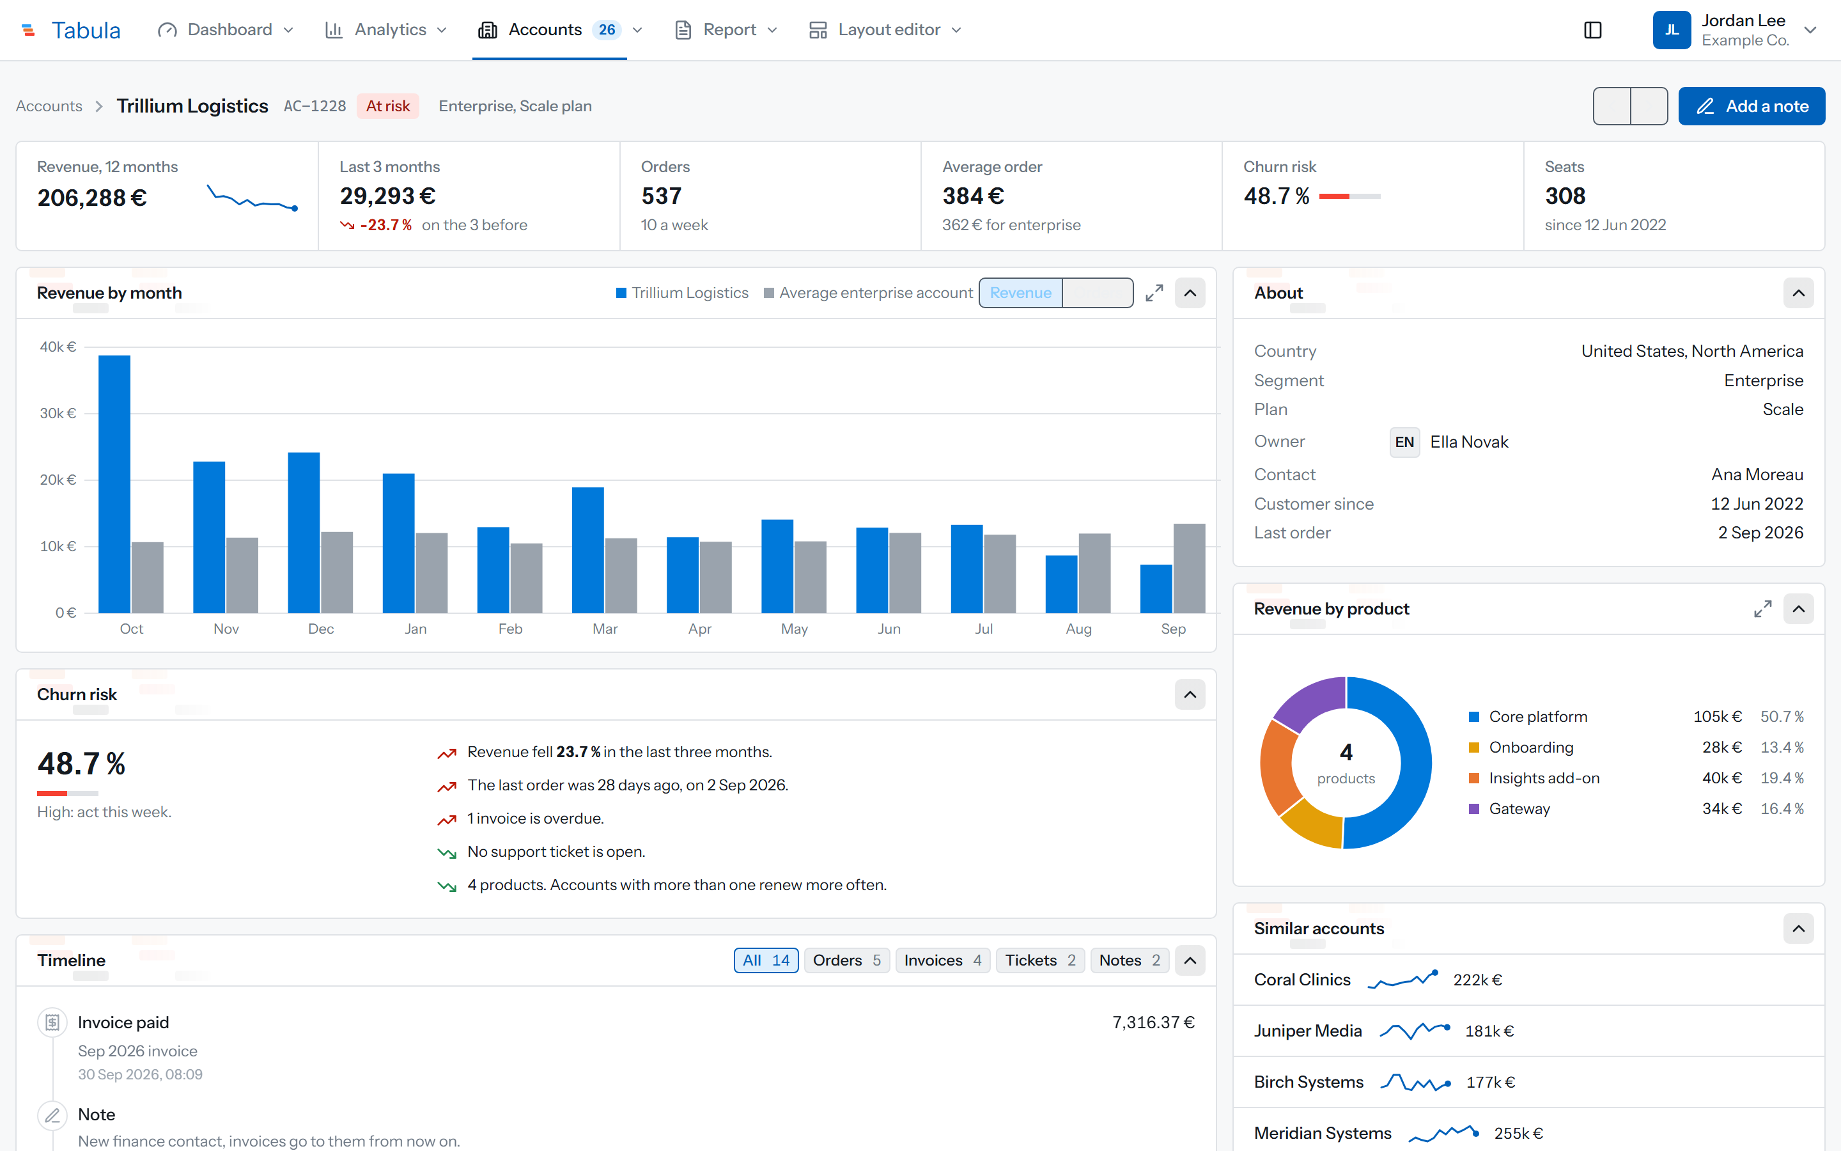1841x1151 pixels.
Task: Select the All 14 timeline filter
Action: [766, 960]
